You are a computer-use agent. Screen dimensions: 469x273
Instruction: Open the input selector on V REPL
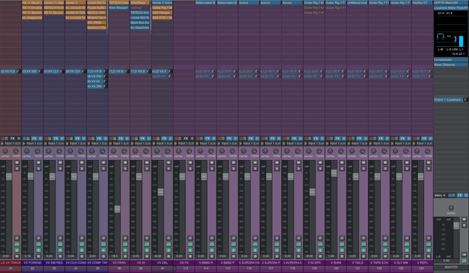(424, 143)
